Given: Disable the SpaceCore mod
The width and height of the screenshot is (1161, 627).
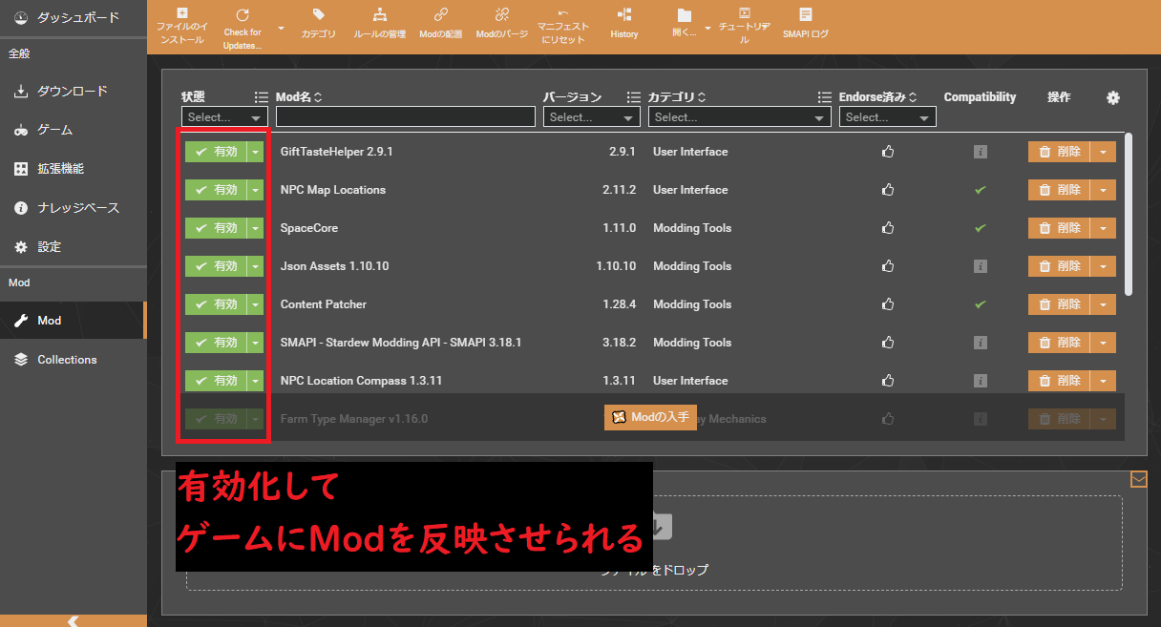Looking at the screenshot, I should tap(218, 228).
